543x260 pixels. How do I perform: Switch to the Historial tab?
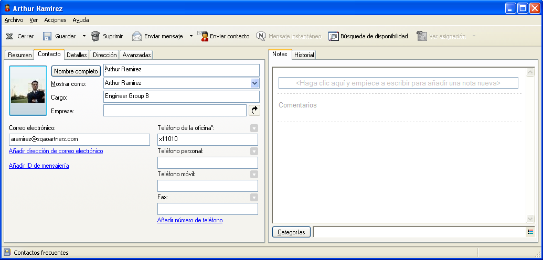(x=304, y=55)
